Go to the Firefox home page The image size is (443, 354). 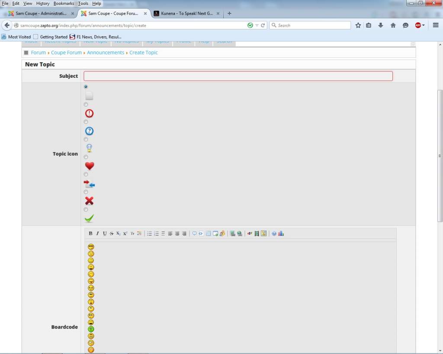coord(393,26)
